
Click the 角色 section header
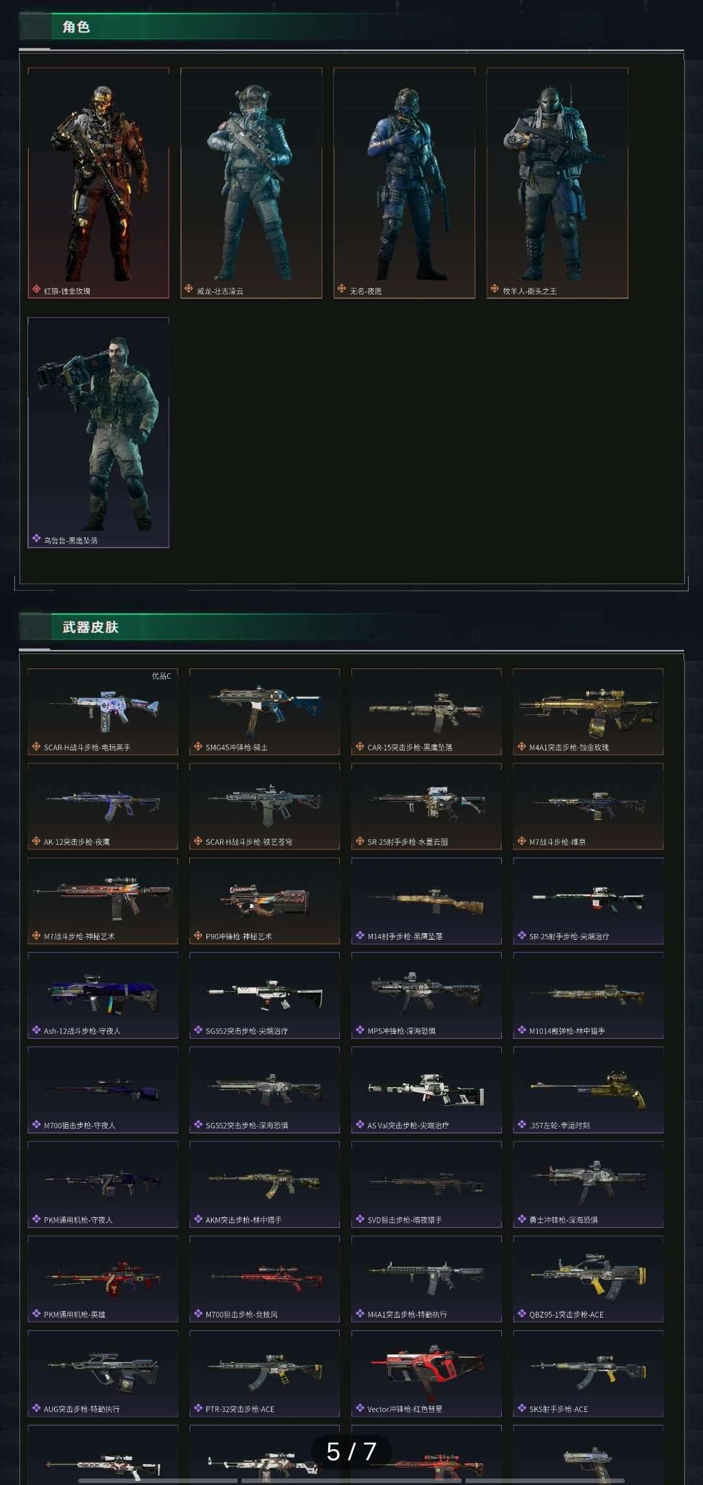[76, 27]
